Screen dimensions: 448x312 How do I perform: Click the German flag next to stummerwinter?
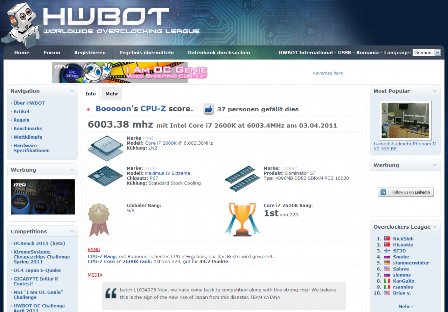click(x=387, y=263)
